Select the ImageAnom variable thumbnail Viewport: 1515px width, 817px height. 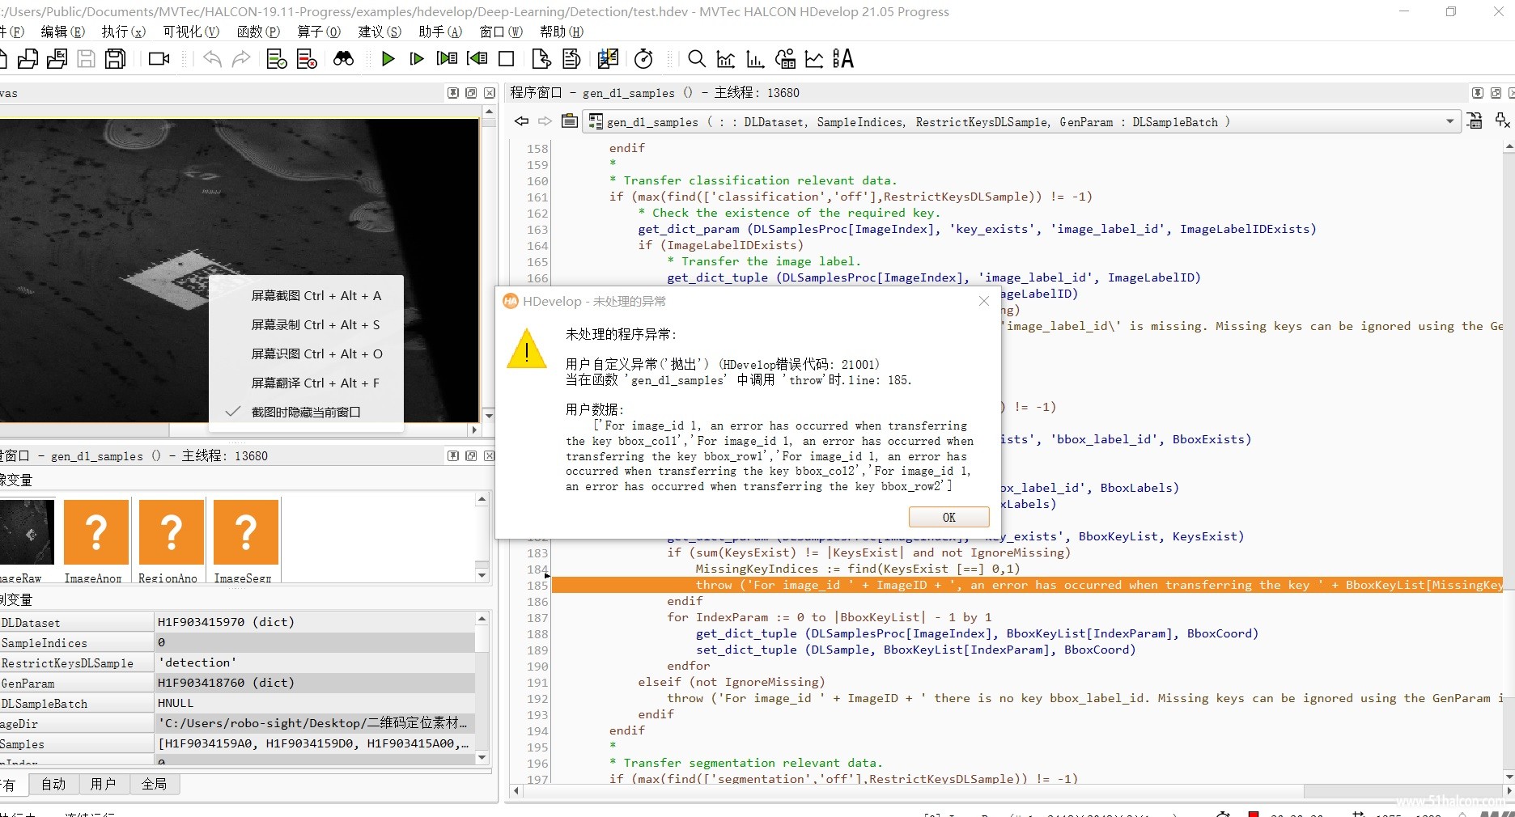tap(95, 540)
